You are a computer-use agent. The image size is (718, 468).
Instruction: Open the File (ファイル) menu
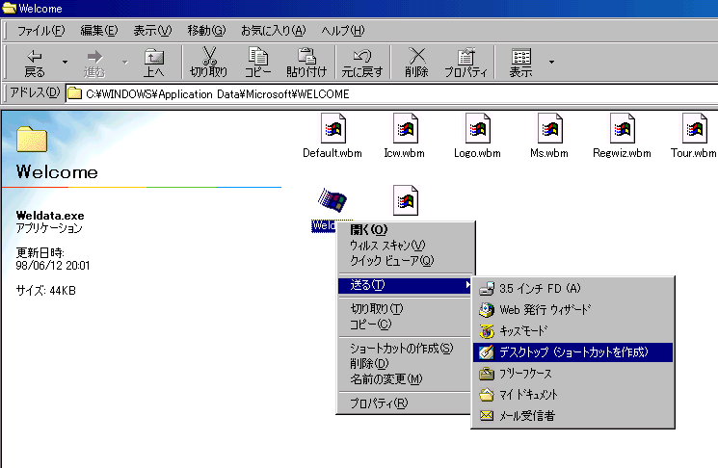(x=40, y=31)
